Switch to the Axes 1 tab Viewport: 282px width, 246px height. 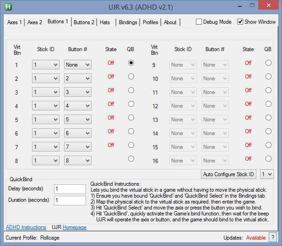click(x=14, y=22)
